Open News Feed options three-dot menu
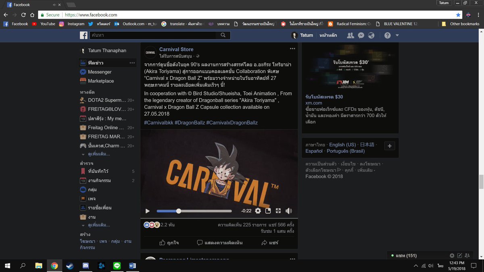Screen dimensions: 484x272 [132, 63]
